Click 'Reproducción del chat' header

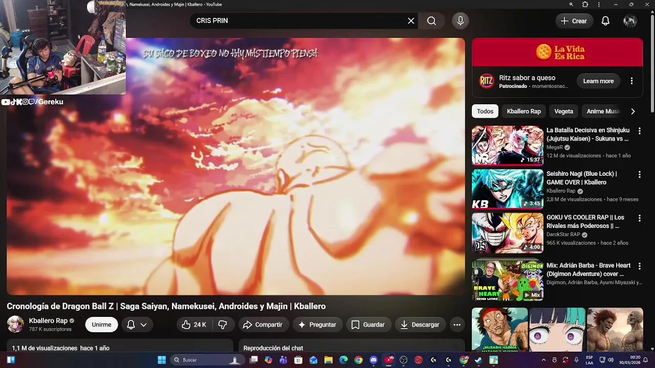click(273, 348)
